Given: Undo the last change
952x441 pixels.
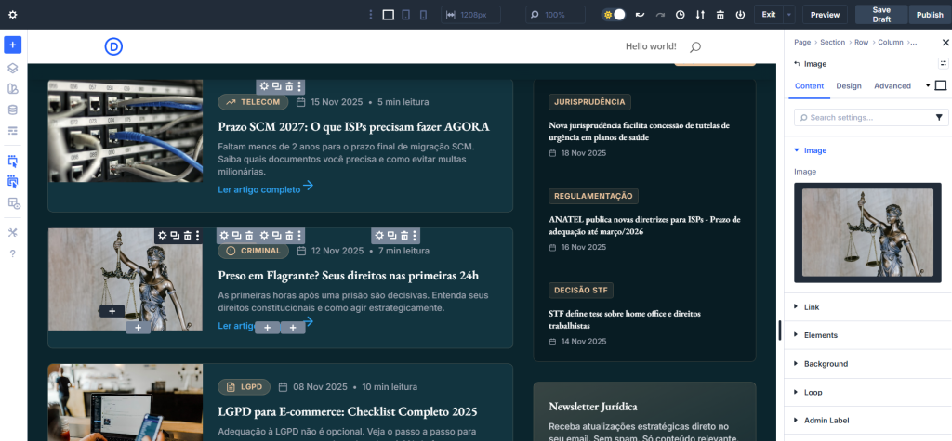Looking at the screenshot, I should 640,15.
